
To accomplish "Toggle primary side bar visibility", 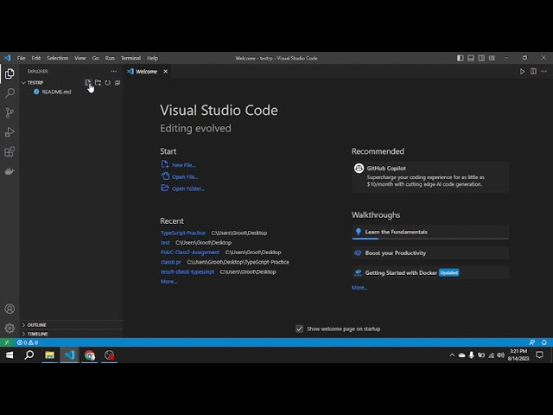I will coord(461,58).
